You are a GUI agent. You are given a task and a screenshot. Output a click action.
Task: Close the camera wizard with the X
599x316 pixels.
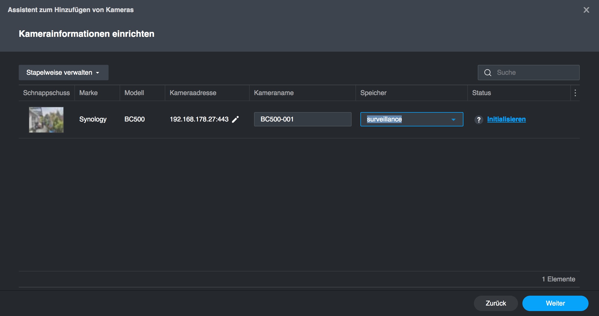(x=586, y=10)
